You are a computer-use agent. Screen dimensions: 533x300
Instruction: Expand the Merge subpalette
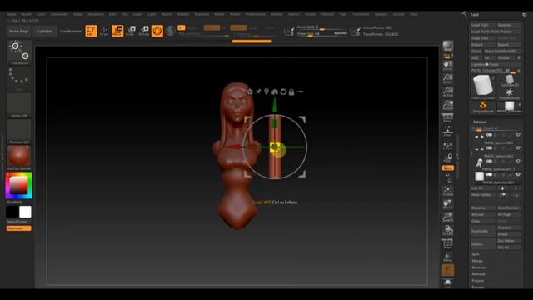pyautogui.click(x=477, y=261)
